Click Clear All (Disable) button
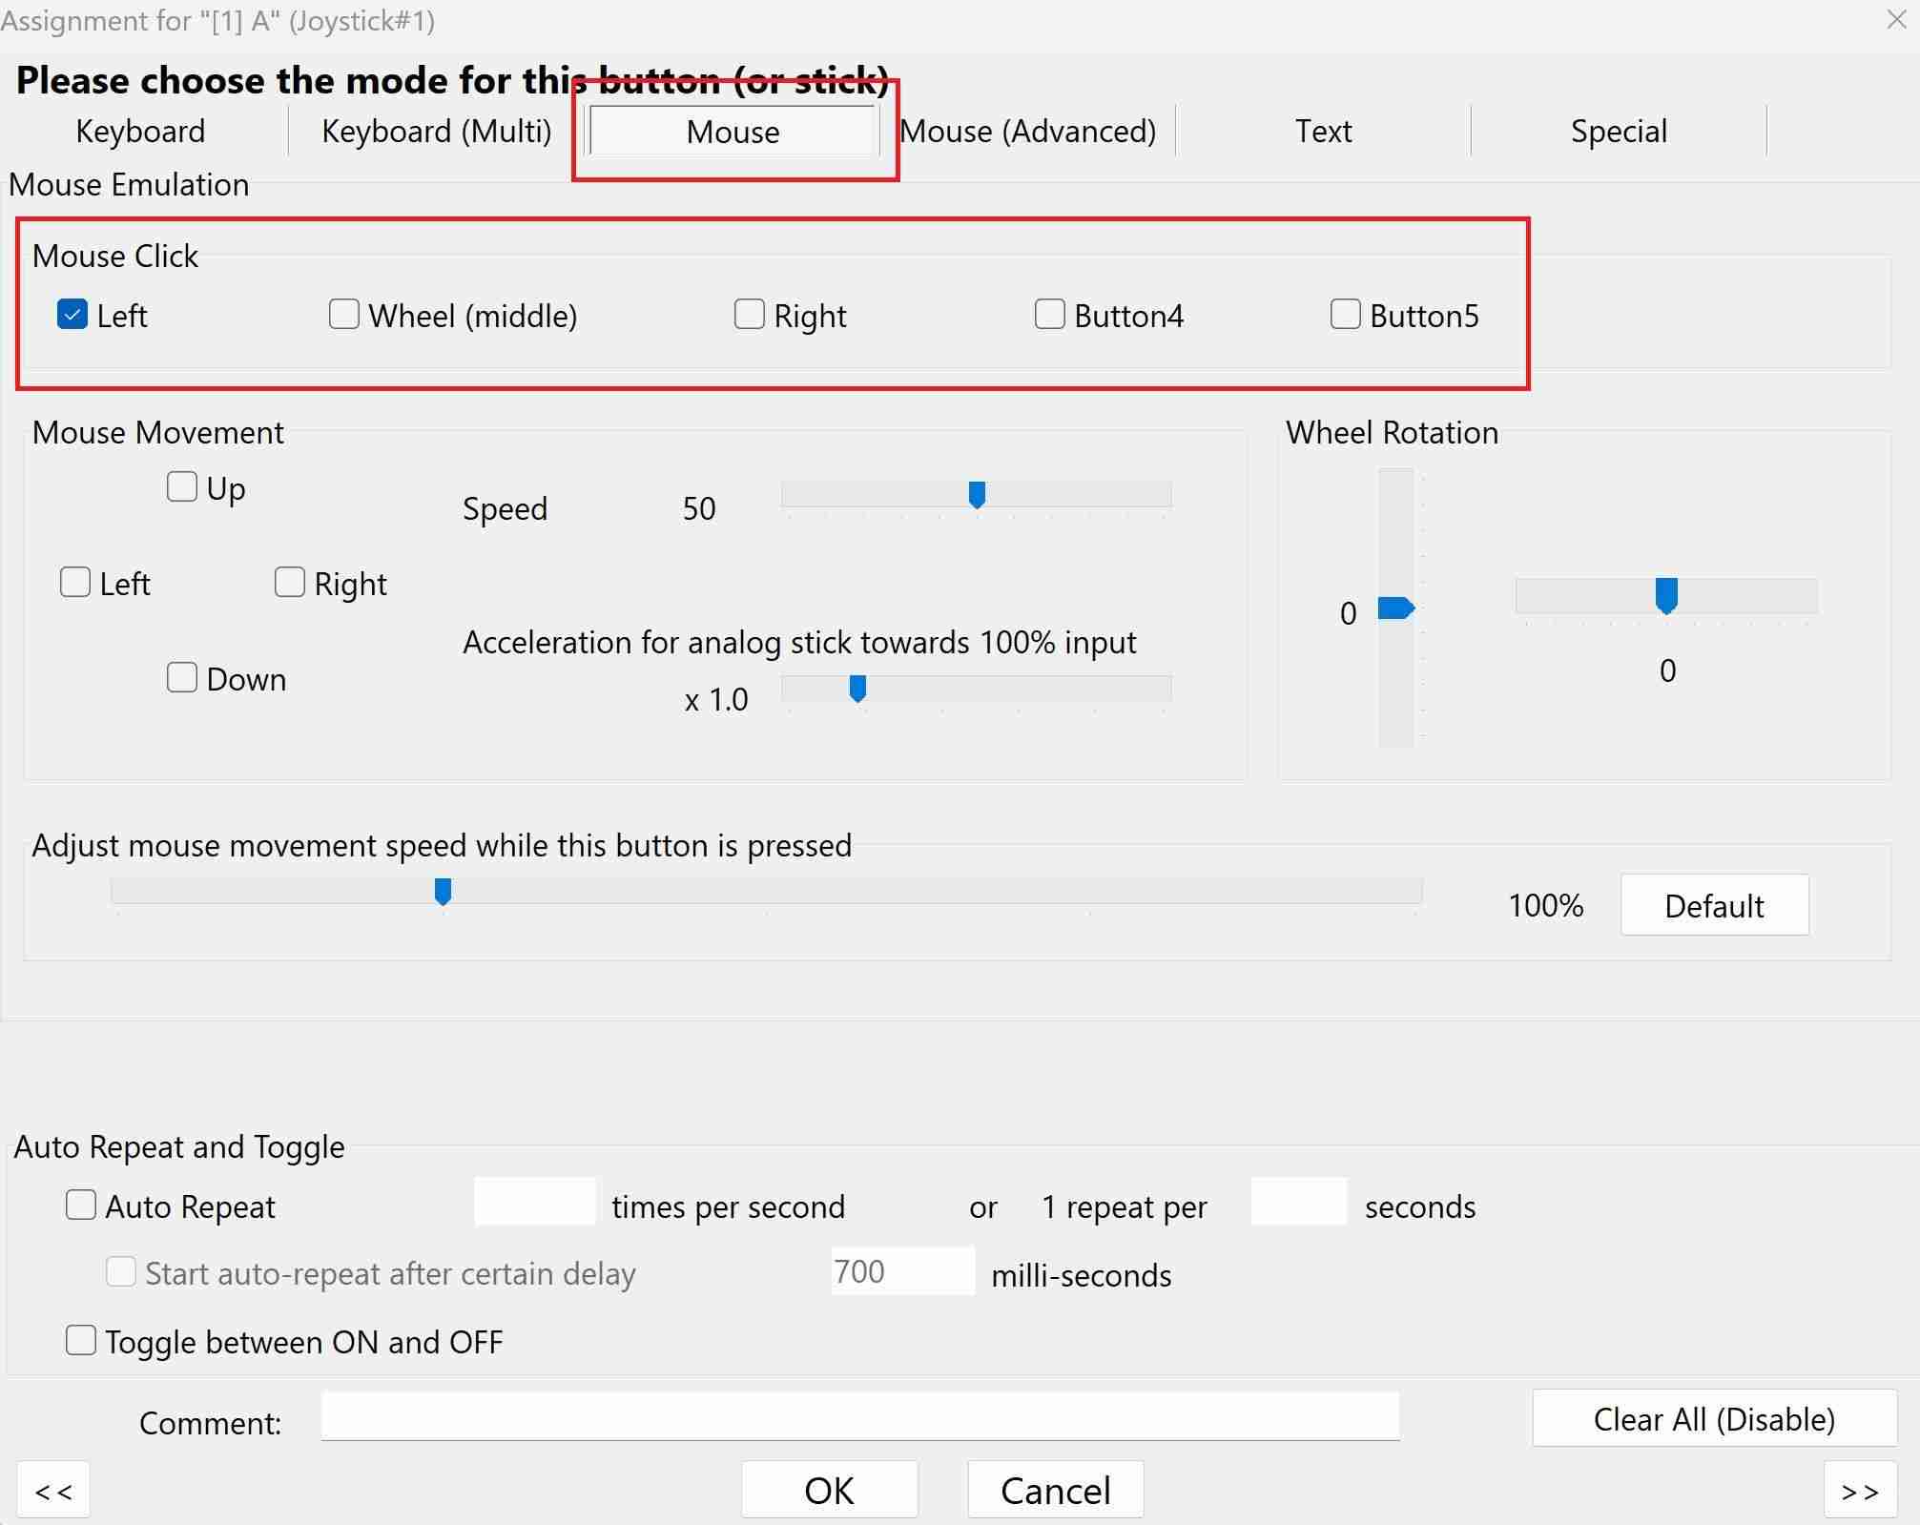Screen dimensions: 1920x1525 pos(1714,1418)
